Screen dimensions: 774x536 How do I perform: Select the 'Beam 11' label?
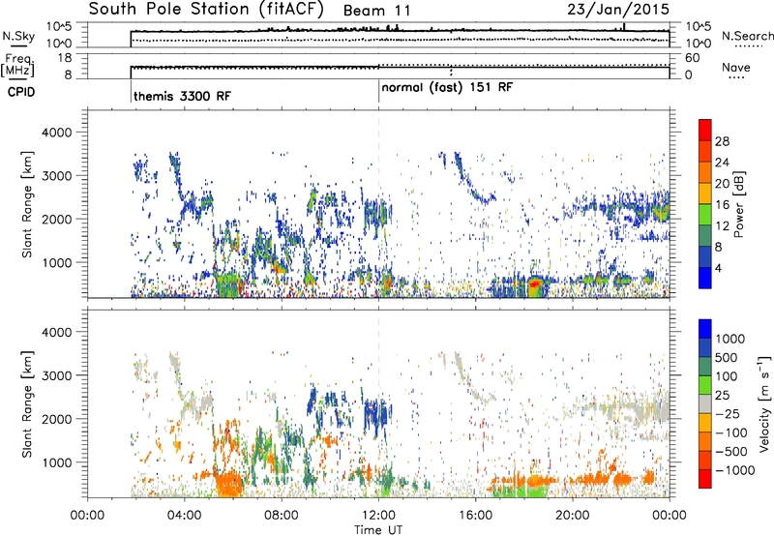click(x=376, y=11)
